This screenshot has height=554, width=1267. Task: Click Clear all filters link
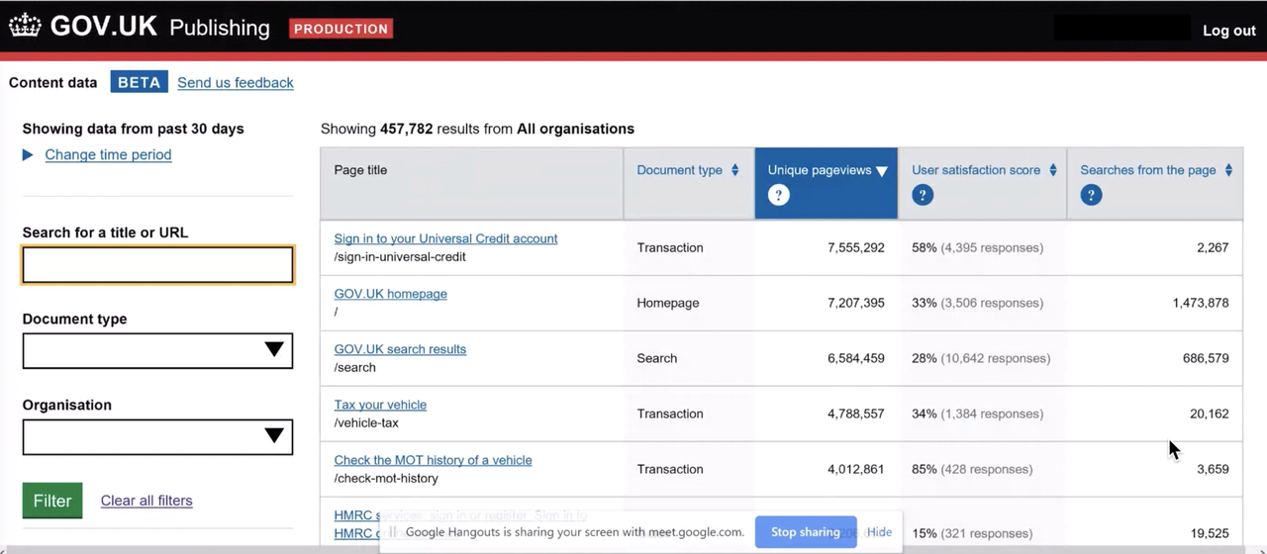pyautogui.click(x=146, y=501)
